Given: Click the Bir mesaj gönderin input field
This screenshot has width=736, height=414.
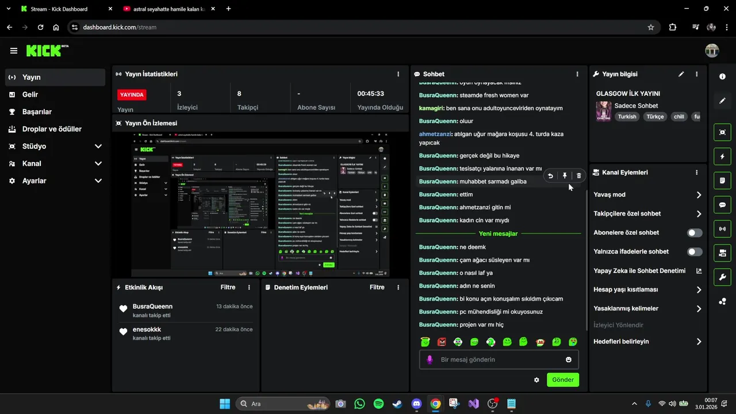Looking at the screenshot, I should pyautogui.click(x=499, y=359).
